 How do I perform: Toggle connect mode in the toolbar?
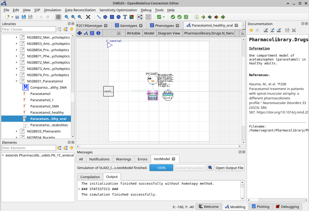pyautogui.click(x=140, y=17)
